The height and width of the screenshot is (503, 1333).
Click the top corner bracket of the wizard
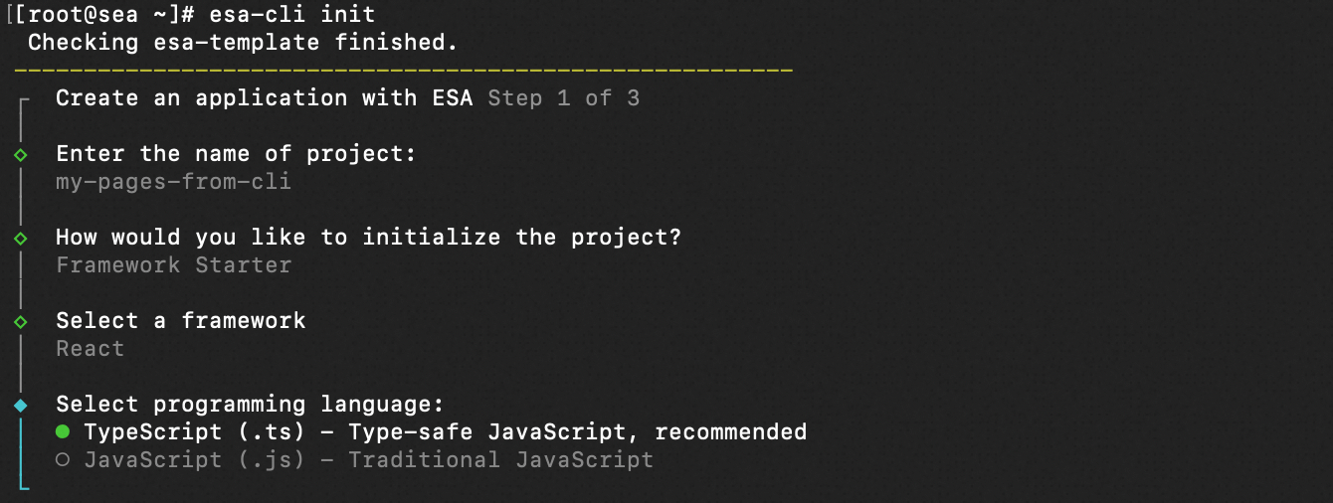(x=24, y=100)
